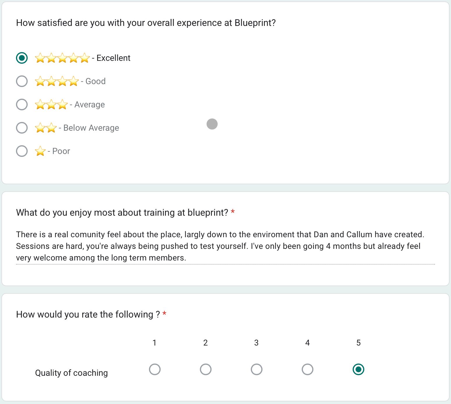451x404 pixels.
Task: Click the "Quality of coaching" row label
Action: 71,373
